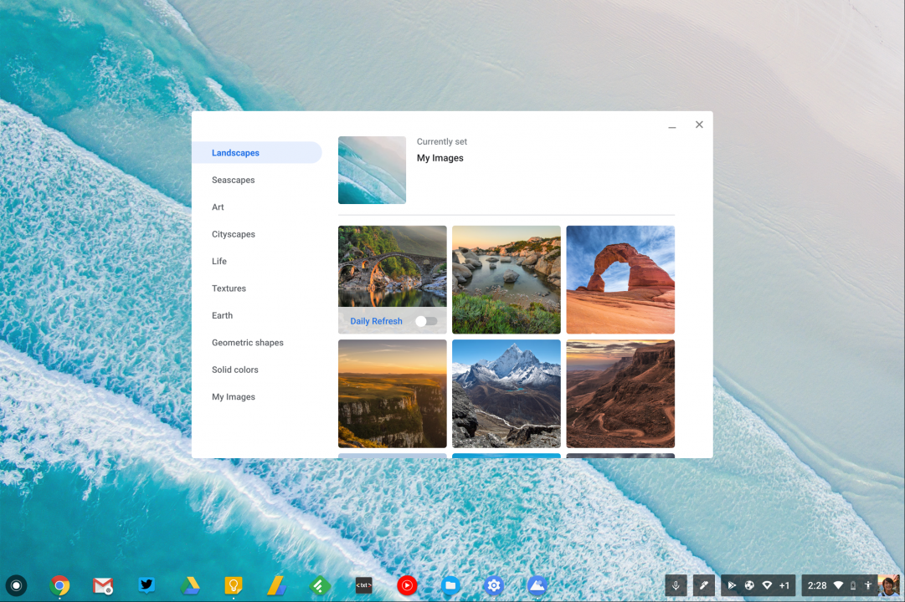Viewport: 905px width, 602px height.
Task: Click the app launcher button
Action: point(17,585)
